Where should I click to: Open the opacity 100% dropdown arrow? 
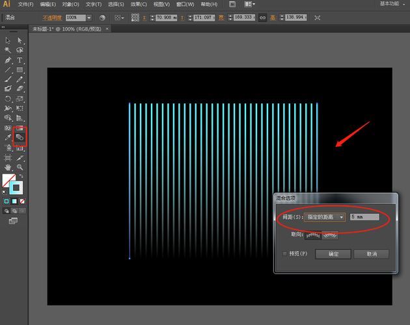[x=89, y=18]
